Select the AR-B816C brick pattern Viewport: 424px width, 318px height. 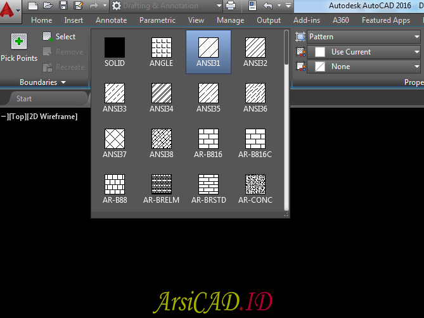tap(255, 143)
